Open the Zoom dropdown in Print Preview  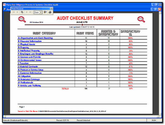(x=41, y=12)
